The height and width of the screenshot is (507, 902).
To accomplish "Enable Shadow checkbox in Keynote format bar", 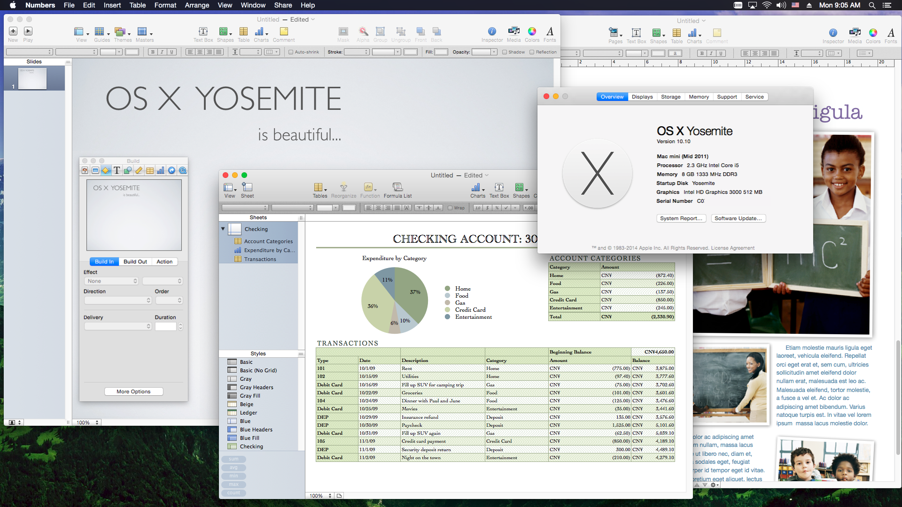I will pyautogui.click(x=505, y=52).
